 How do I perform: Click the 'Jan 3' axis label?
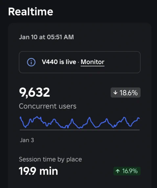[27, 140]
